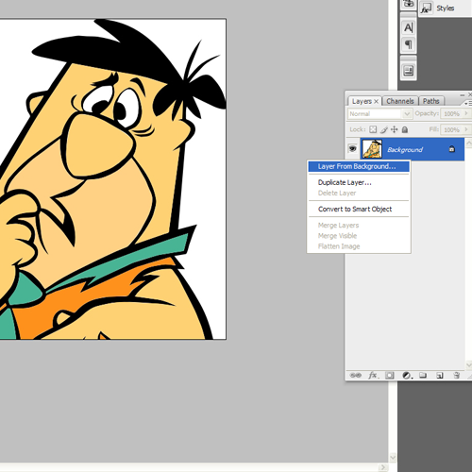Click the Styles panel label
472x472 pixels.
click(x=445, y=8)
